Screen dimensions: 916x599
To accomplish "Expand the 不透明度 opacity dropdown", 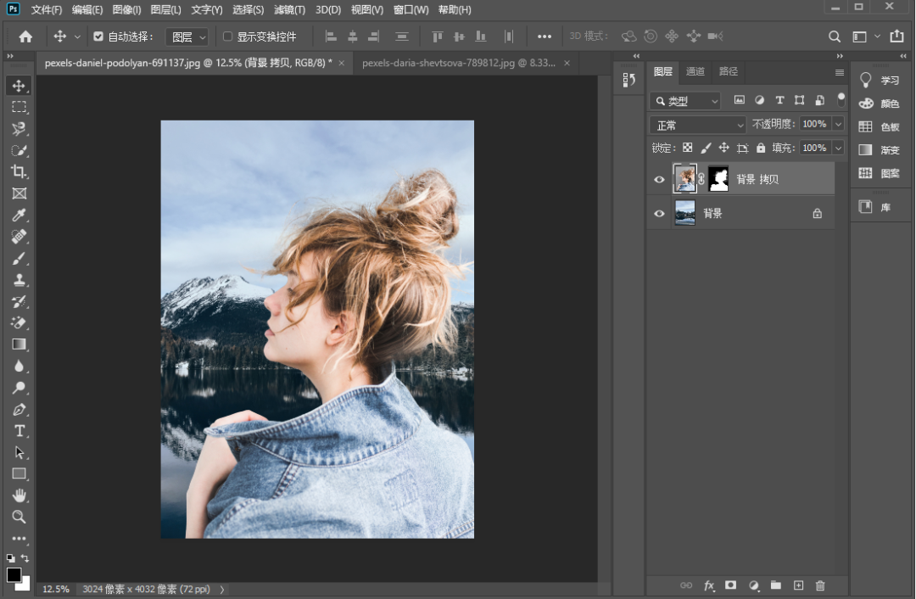I will coord(838,124).
